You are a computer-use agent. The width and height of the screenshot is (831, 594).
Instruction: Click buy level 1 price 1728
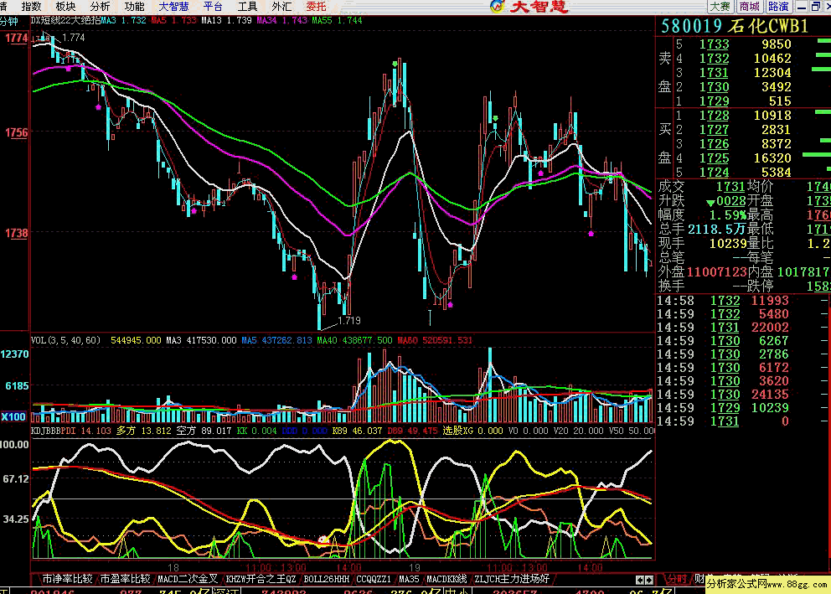tap(714, 116)
